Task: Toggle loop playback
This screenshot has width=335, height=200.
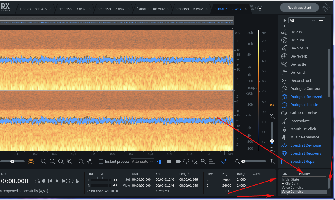Action: coord(71,181)
